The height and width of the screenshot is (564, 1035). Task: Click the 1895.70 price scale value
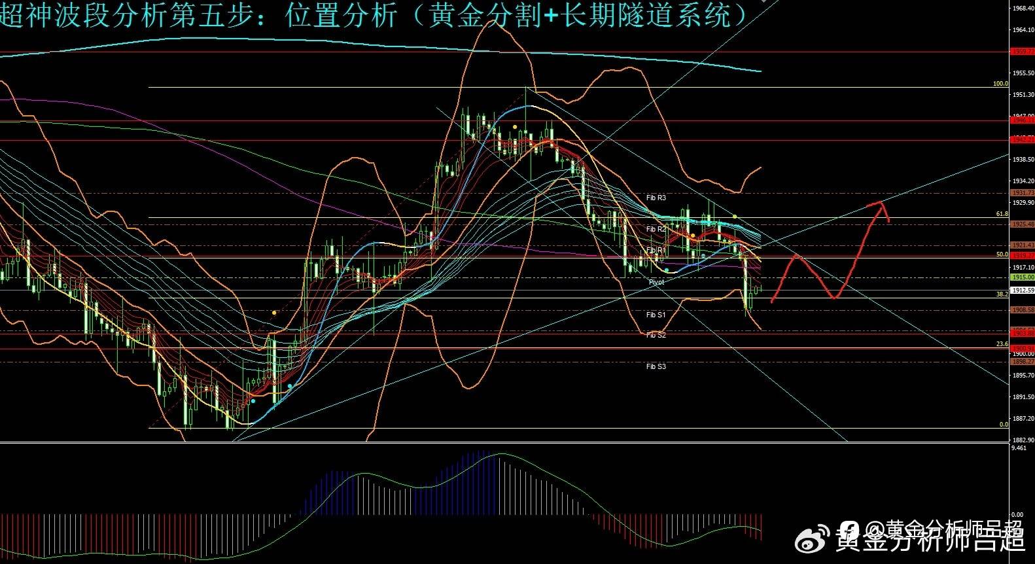click(1023, 376)
